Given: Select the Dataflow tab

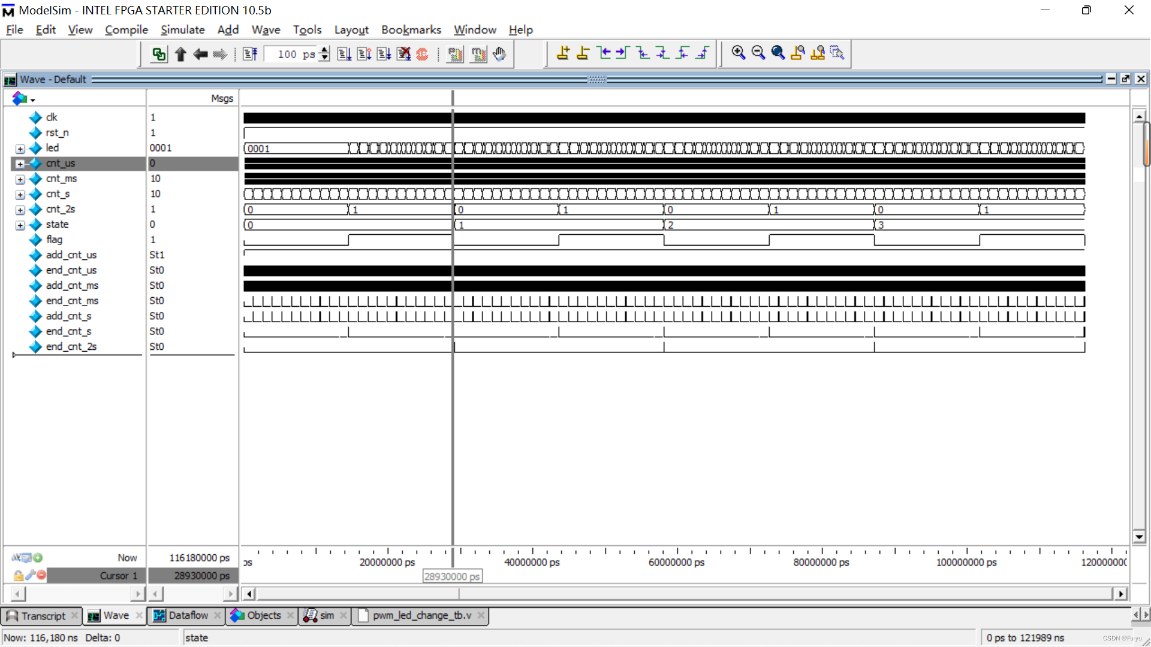Looking at the screenshot, I should [182, 615].
